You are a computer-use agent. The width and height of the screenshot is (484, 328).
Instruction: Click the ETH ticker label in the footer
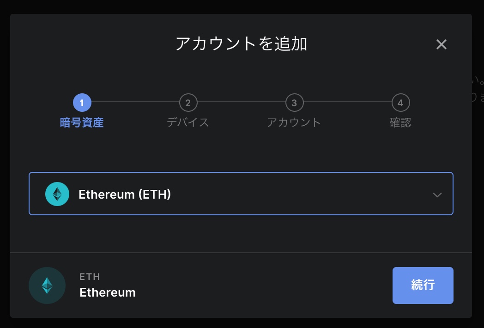pyautogui.click(x=90, y=277)
